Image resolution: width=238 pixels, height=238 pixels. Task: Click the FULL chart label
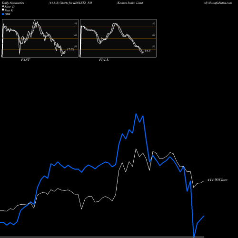(x=104, y=60)
